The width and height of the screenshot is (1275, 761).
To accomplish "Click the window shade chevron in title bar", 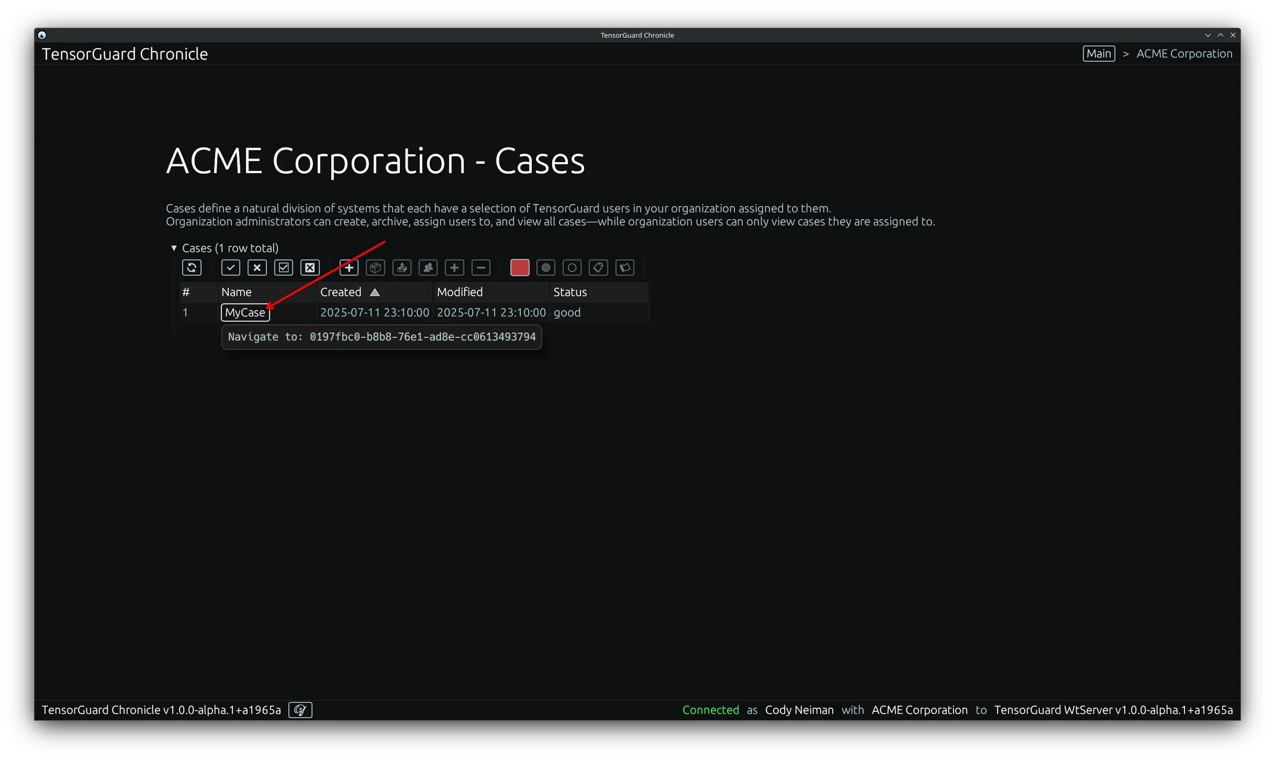I will (1207, 35).
